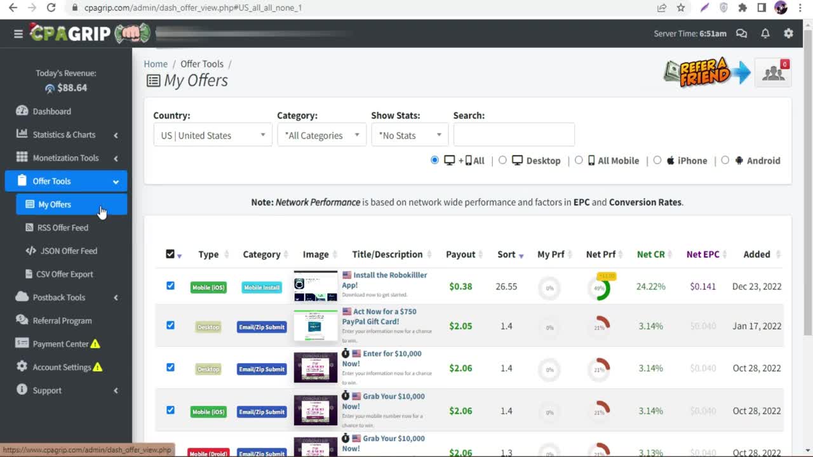Go to Home breadcrumb
This screenshot has width=813, height=457.
pos(156,63)
